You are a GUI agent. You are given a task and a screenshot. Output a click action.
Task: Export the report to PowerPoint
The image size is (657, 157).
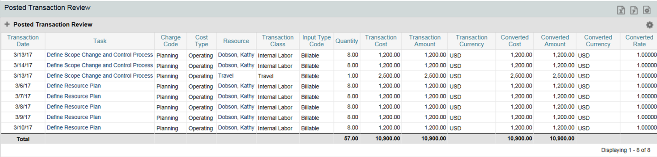(x=634, y=10)
